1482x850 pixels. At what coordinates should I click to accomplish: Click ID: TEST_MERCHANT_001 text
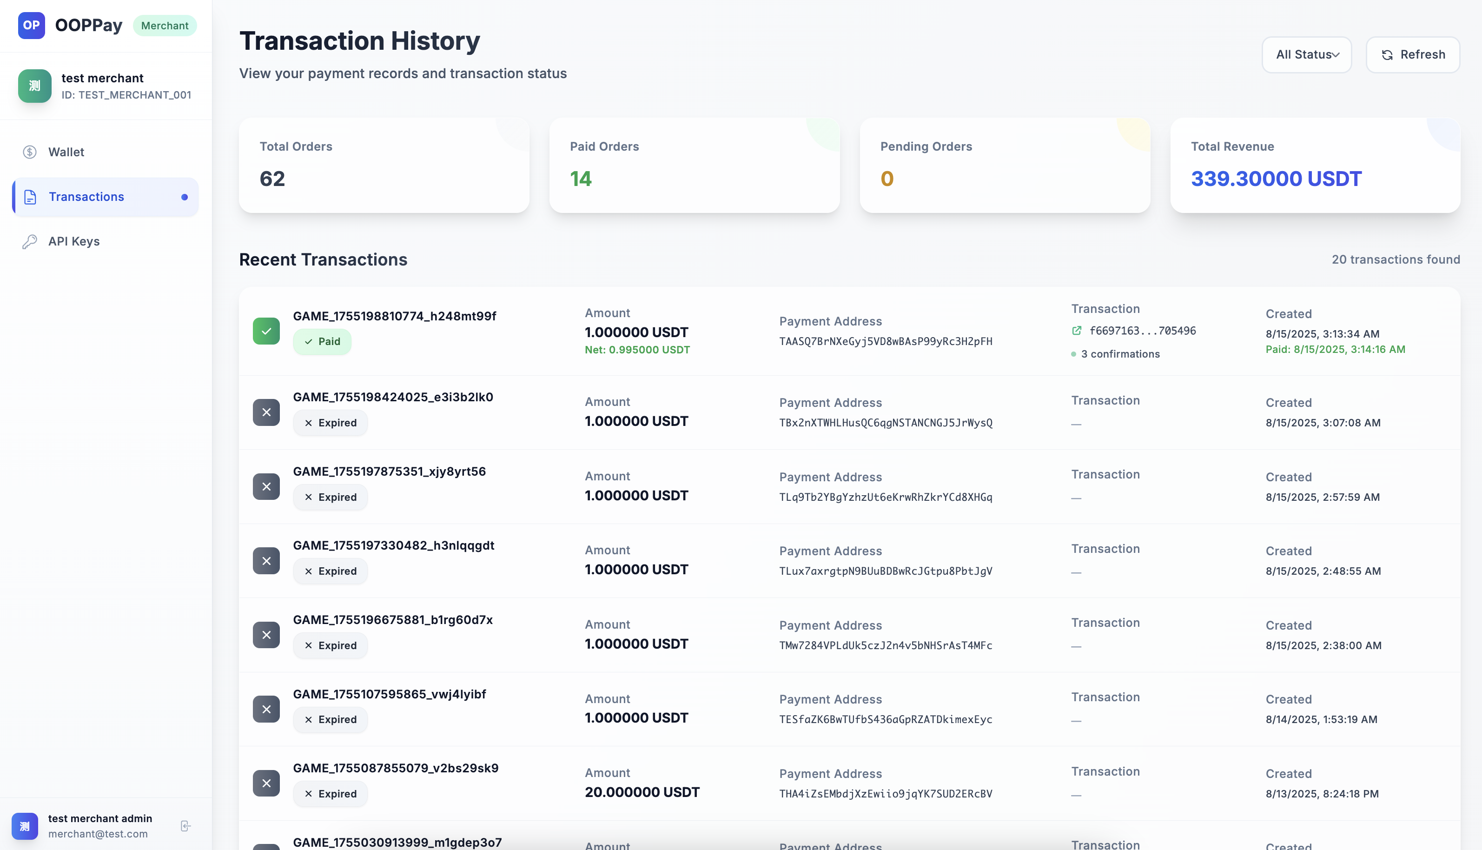[x=126, y=94]
